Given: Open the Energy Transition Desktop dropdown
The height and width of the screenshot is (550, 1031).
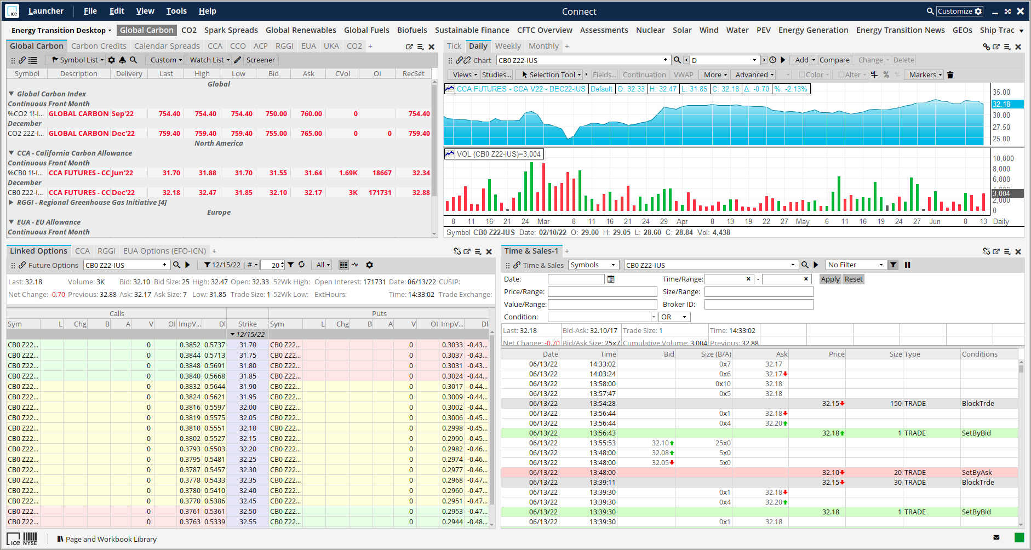Looking at the screenshot, I should [x=61, y=31].
